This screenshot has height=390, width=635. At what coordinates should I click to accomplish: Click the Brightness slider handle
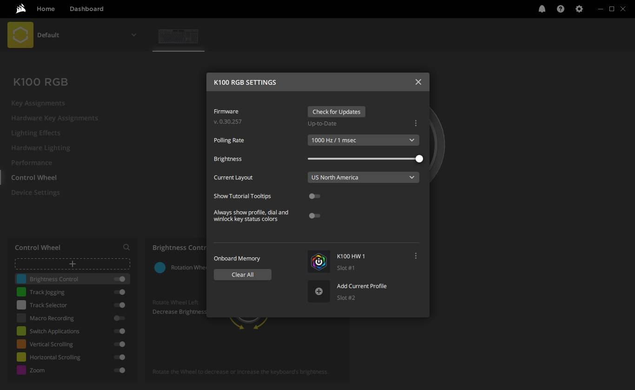419,159
